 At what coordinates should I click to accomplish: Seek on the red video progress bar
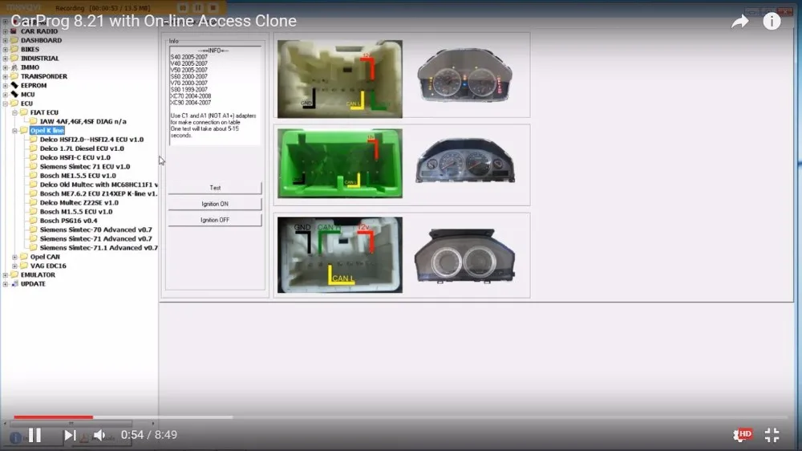click(x=53, y=417)
